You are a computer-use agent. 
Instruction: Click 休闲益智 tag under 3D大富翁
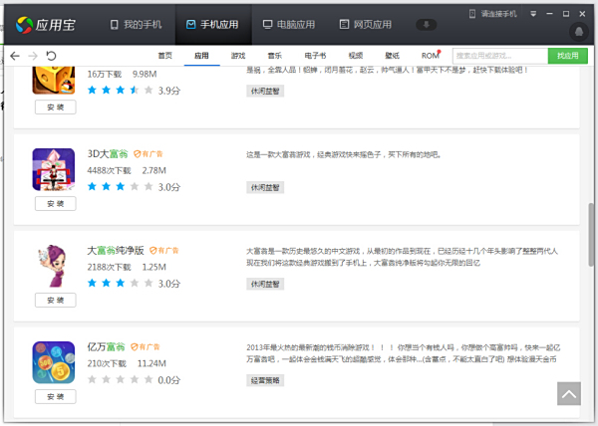[x=265, y=187]
